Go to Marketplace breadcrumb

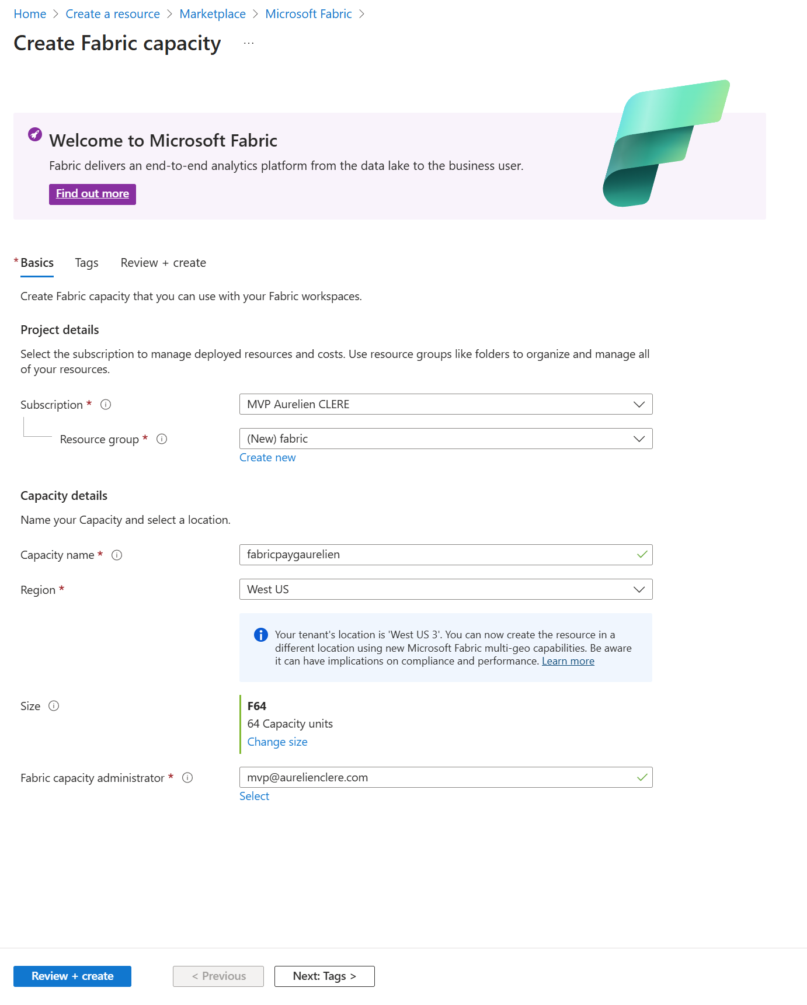213,14
